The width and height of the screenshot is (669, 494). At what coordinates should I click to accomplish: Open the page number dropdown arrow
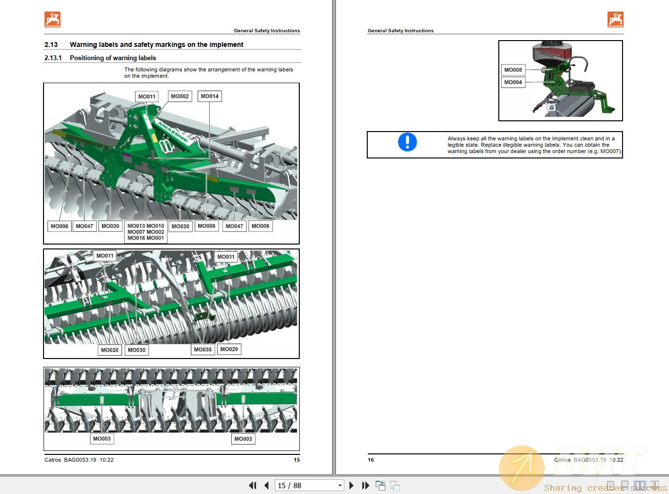pyautogui.click(x=340, y=486)
